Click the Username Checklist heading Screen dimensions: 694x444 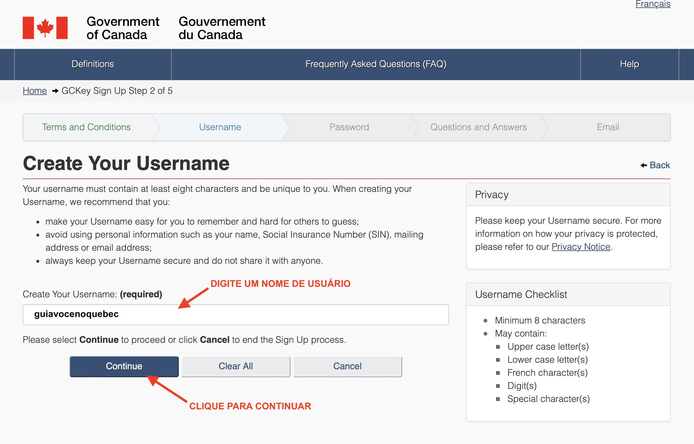521,294
